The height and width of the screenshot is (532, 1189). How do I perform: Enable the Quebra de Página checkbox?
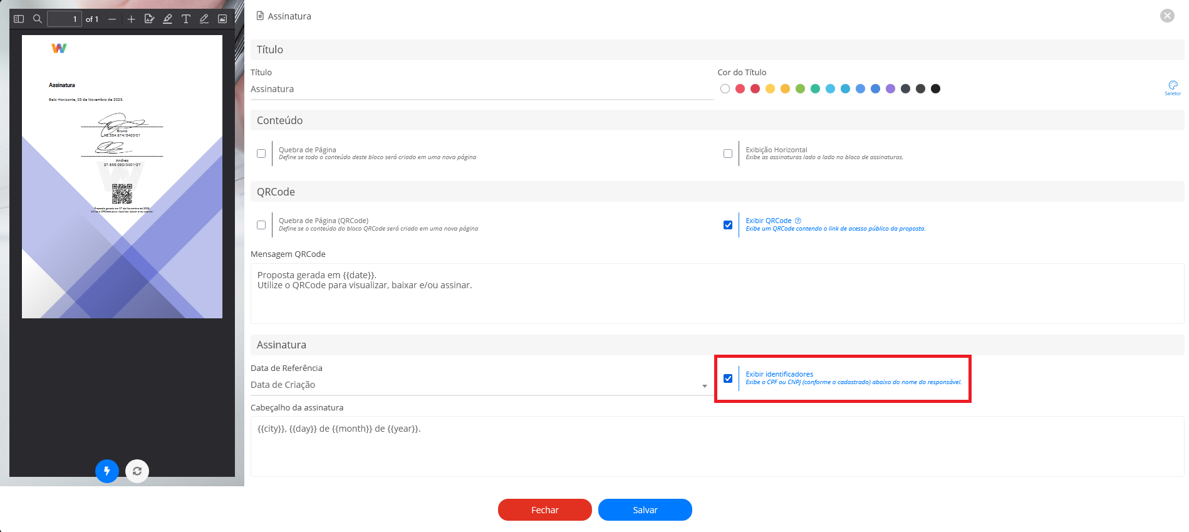261,154
